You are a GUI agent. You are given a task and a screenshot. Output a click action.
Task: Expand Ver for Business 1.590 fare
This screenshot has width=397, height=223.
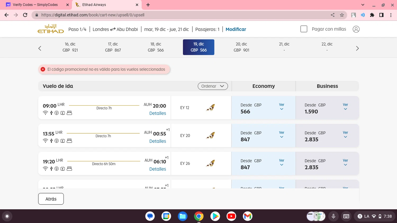point(345,107)
